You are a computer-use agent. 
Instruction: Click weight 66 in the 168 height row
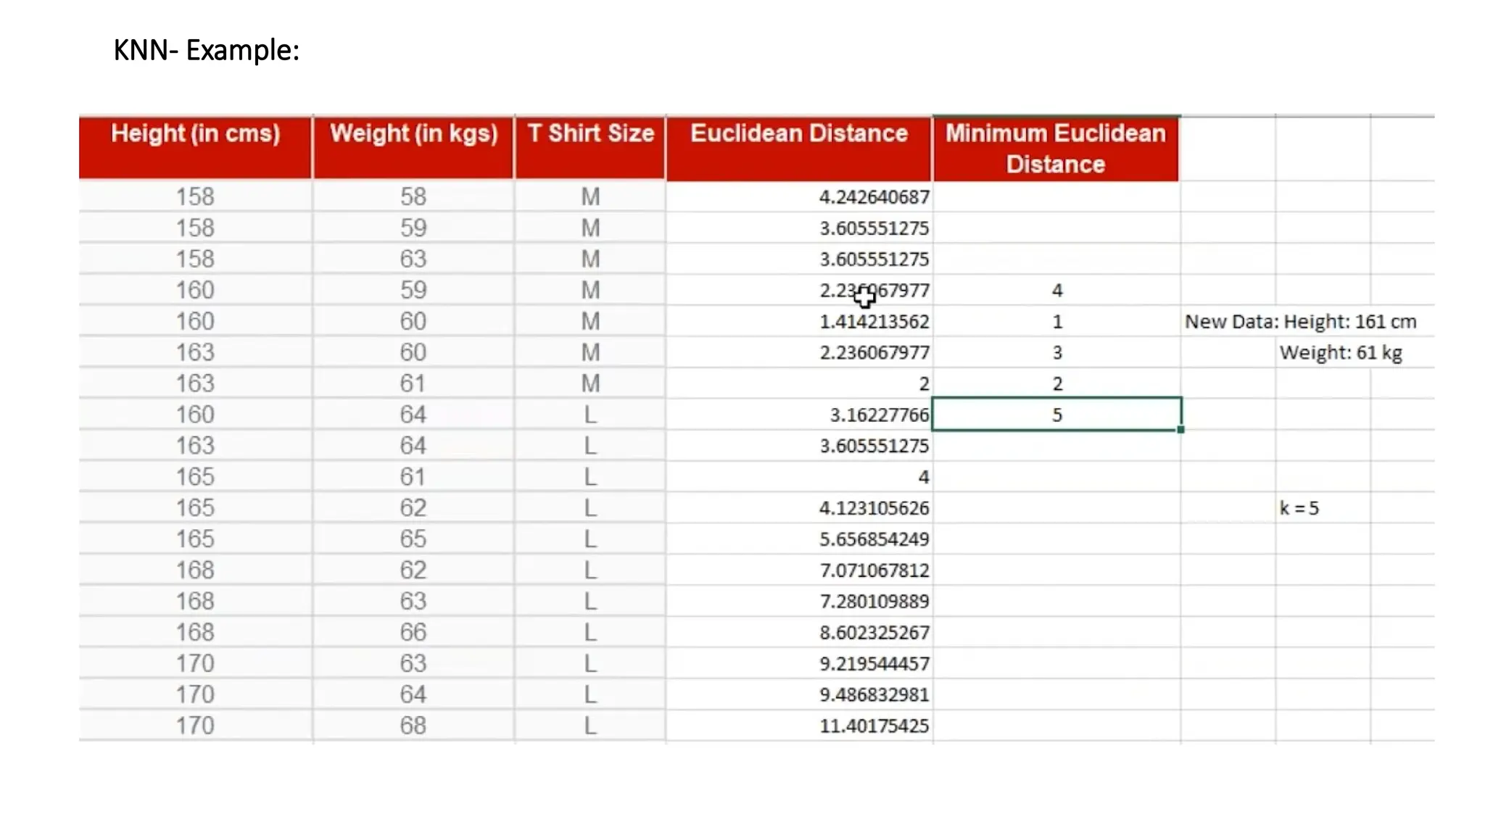tap(413, 632)
